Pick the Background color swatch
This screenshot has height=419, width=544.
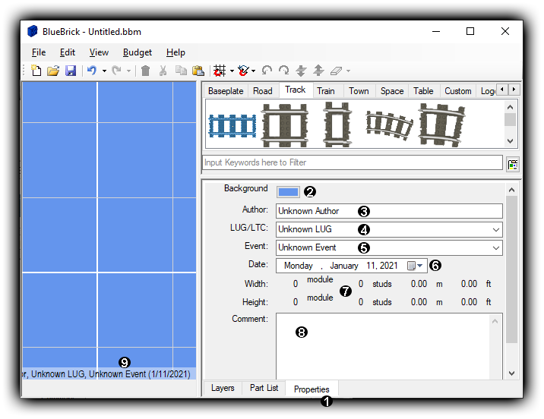point(288,192)
